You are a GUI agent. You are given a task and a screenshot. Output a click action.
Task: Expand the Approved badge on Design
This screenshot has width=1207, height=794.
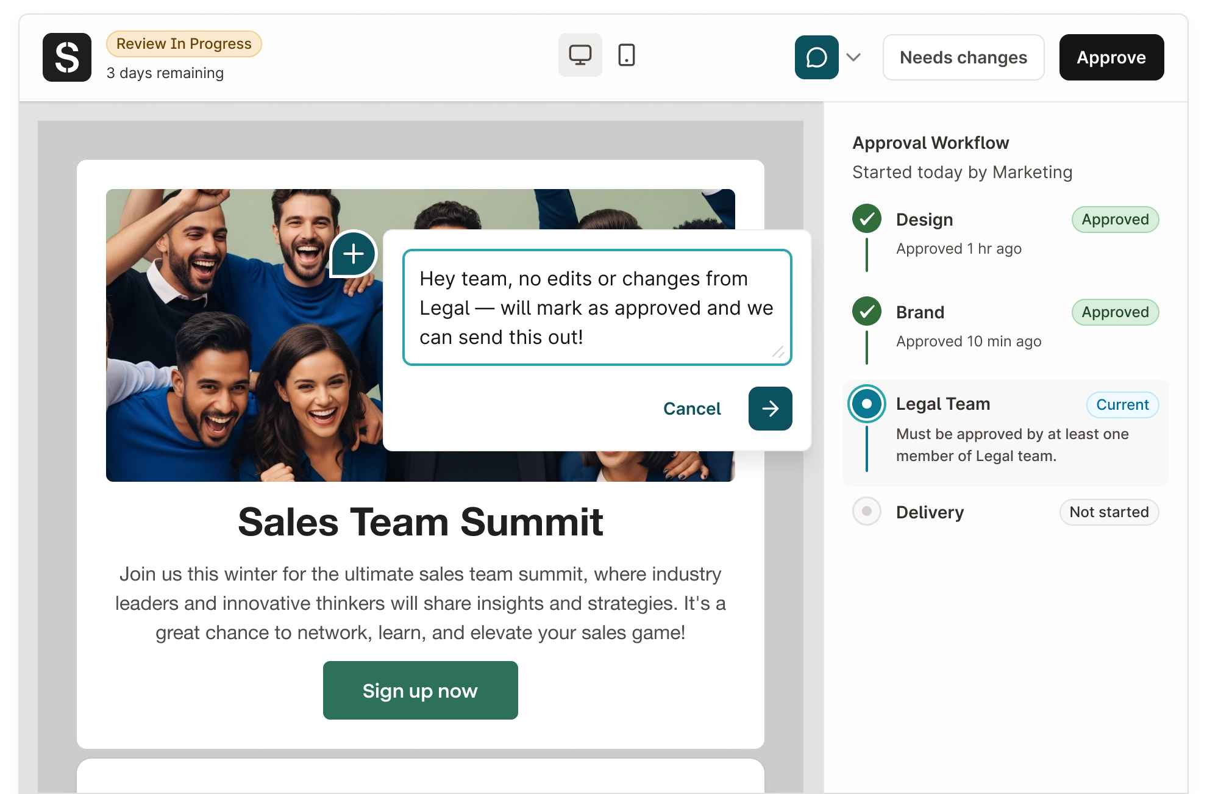1115,219
